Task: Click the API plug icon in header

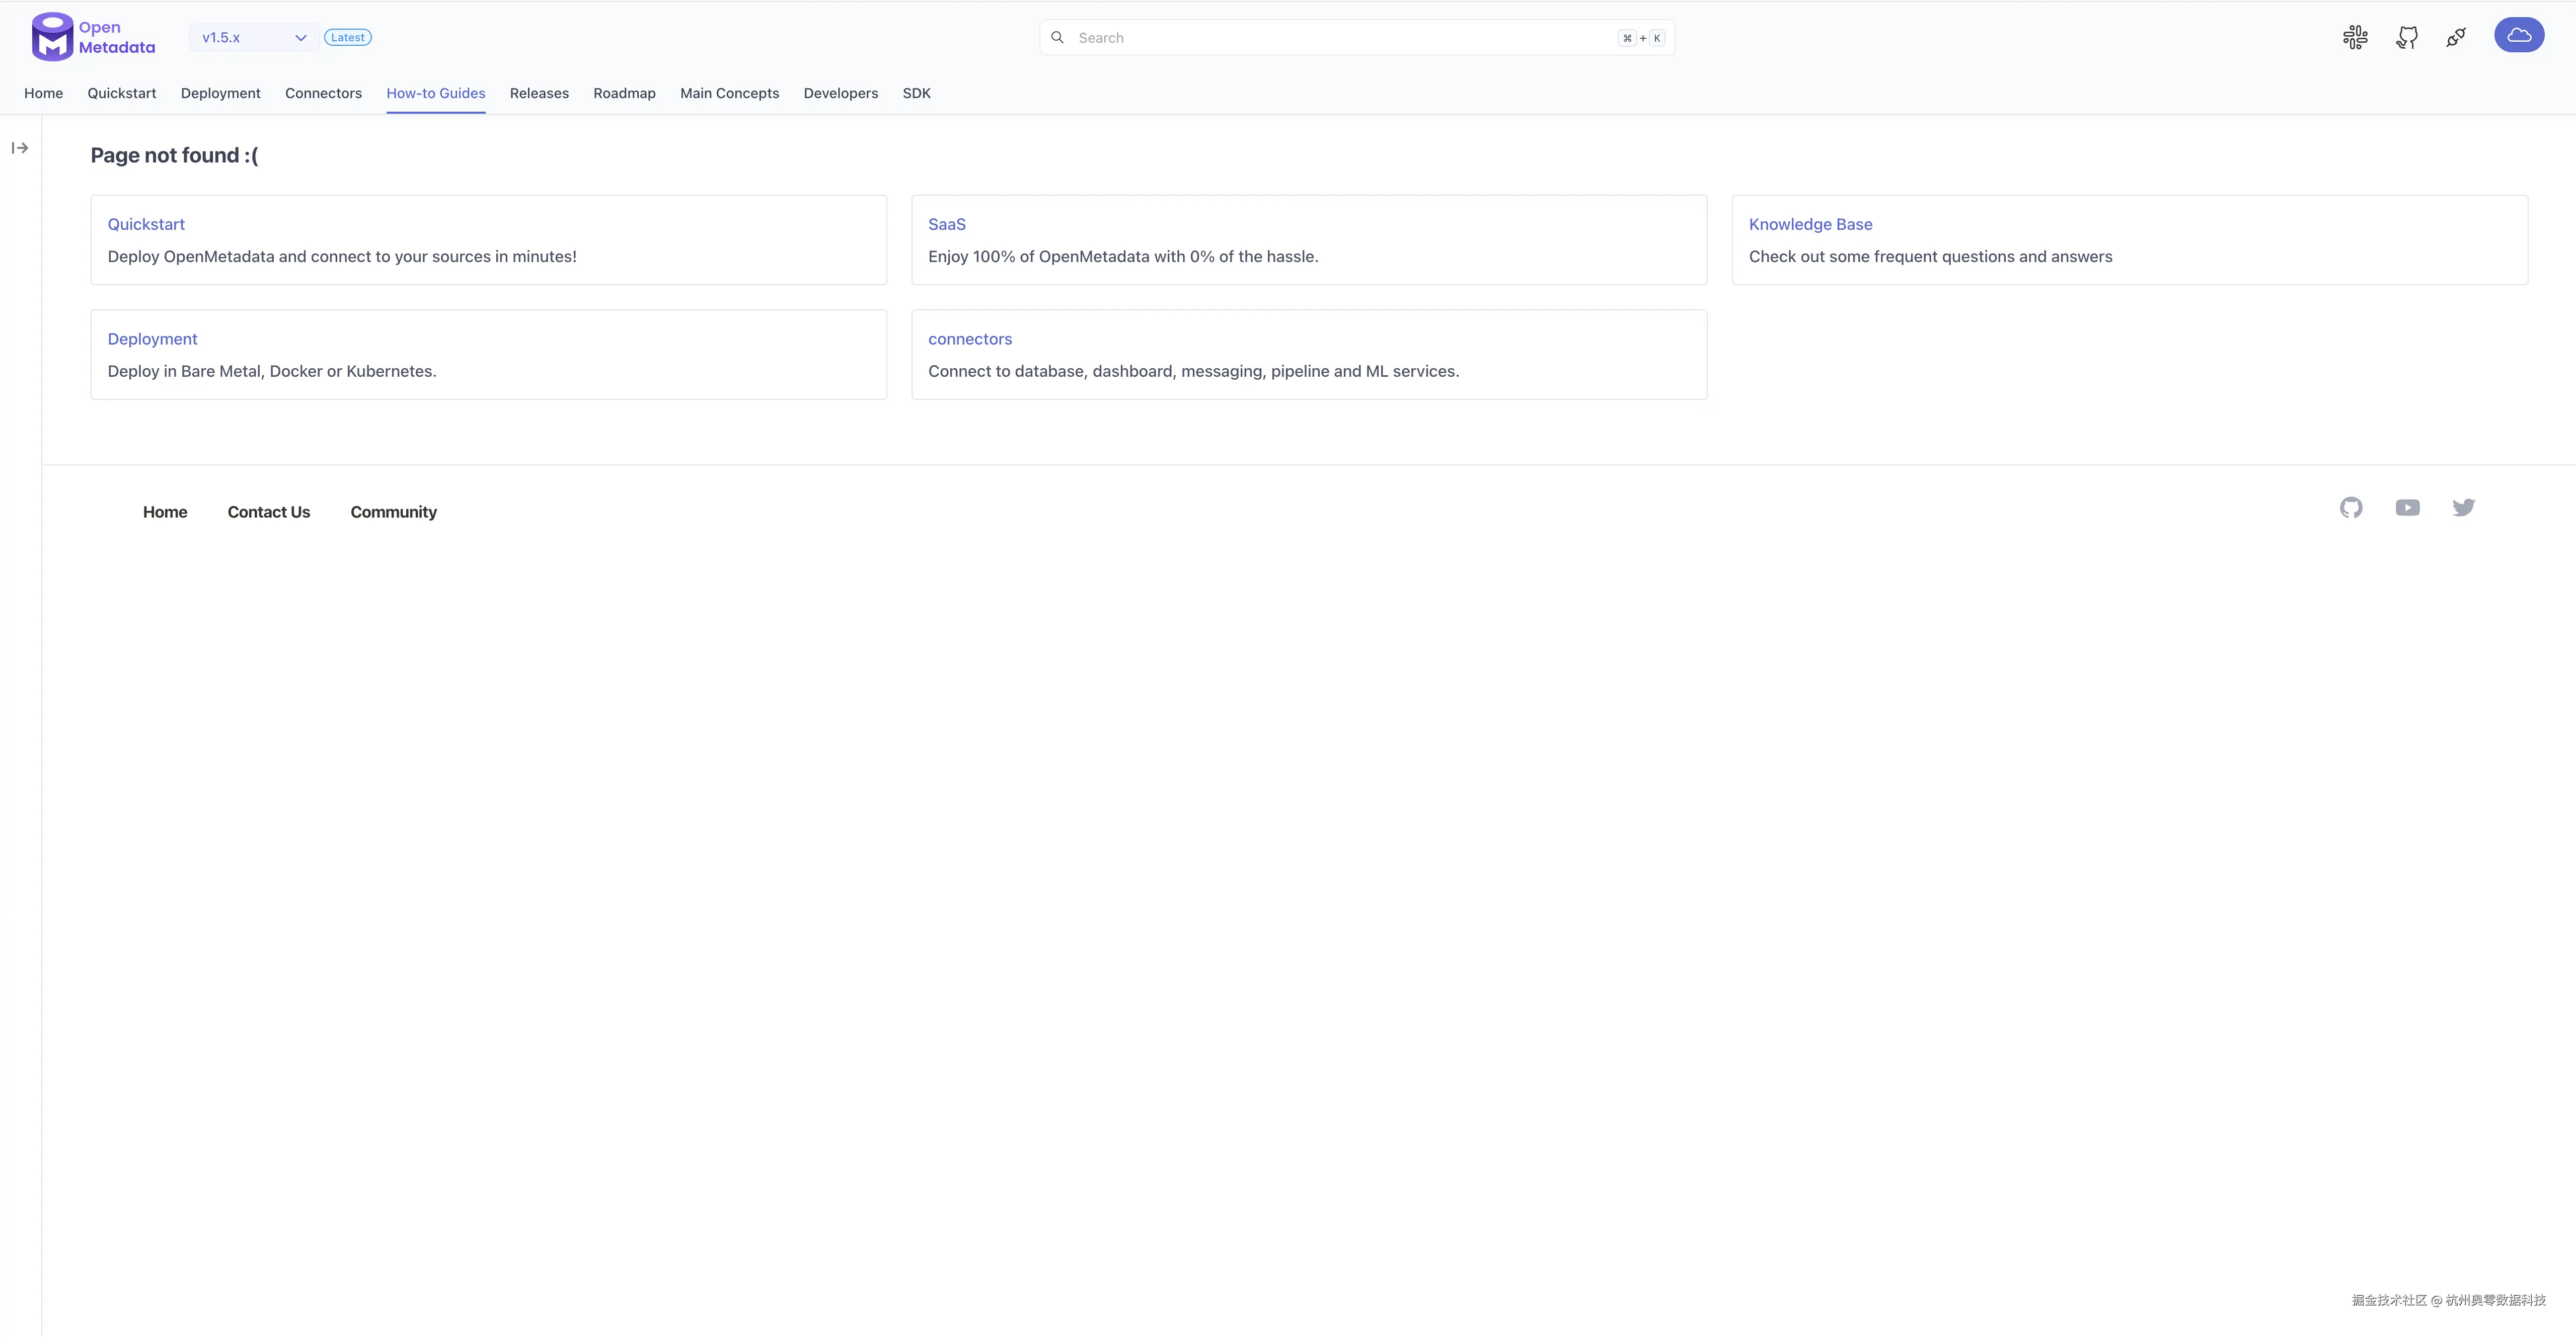Action: [x=2456, y=37]
